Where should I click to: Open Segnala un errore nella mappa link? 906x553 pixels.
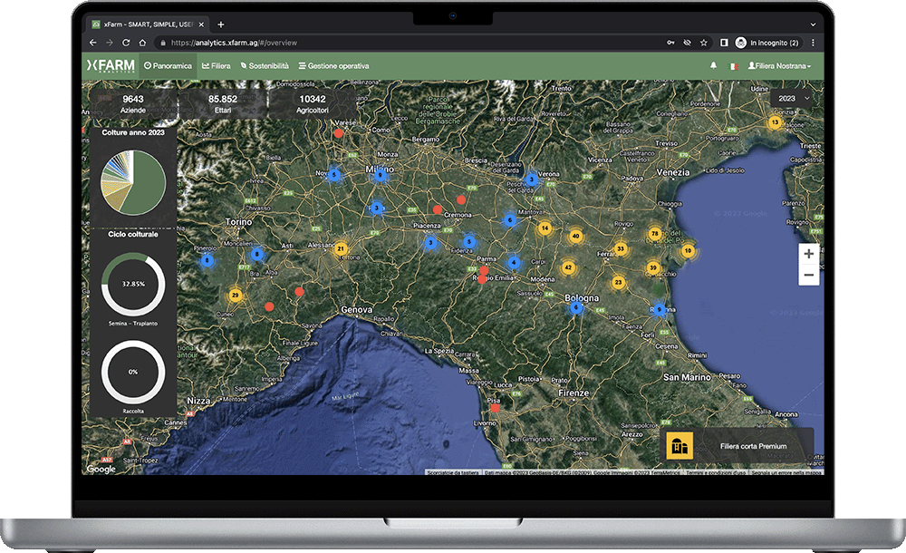(x=786, y=472)
